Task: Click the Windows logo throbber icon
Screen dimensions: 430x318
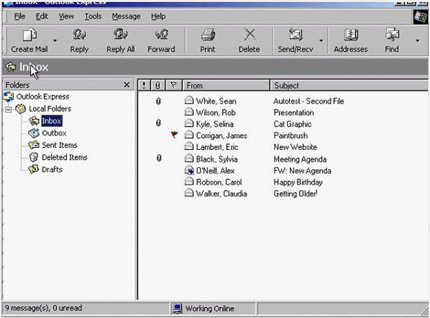Action: coord(420,17)
